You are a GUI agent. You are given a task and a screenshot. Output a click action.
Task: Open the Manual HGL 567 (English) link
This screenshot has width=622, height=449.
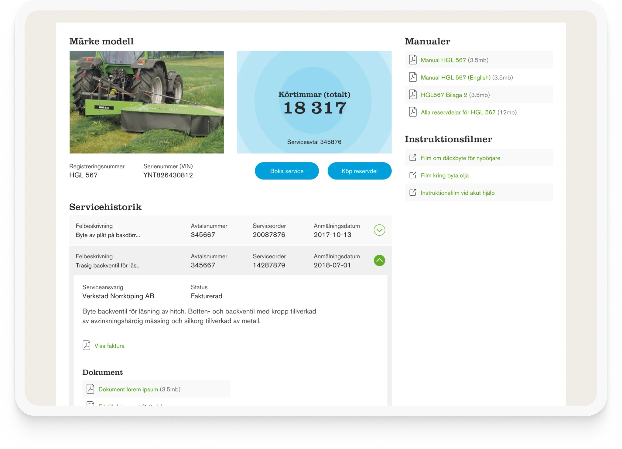[455, 78]
